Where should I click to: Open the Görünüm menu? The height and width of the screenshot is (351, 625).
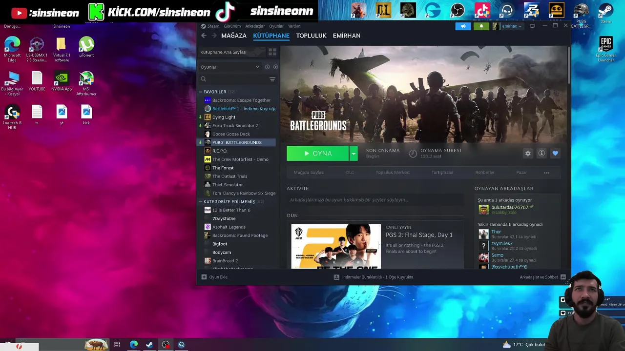click(x=232, y=26)
